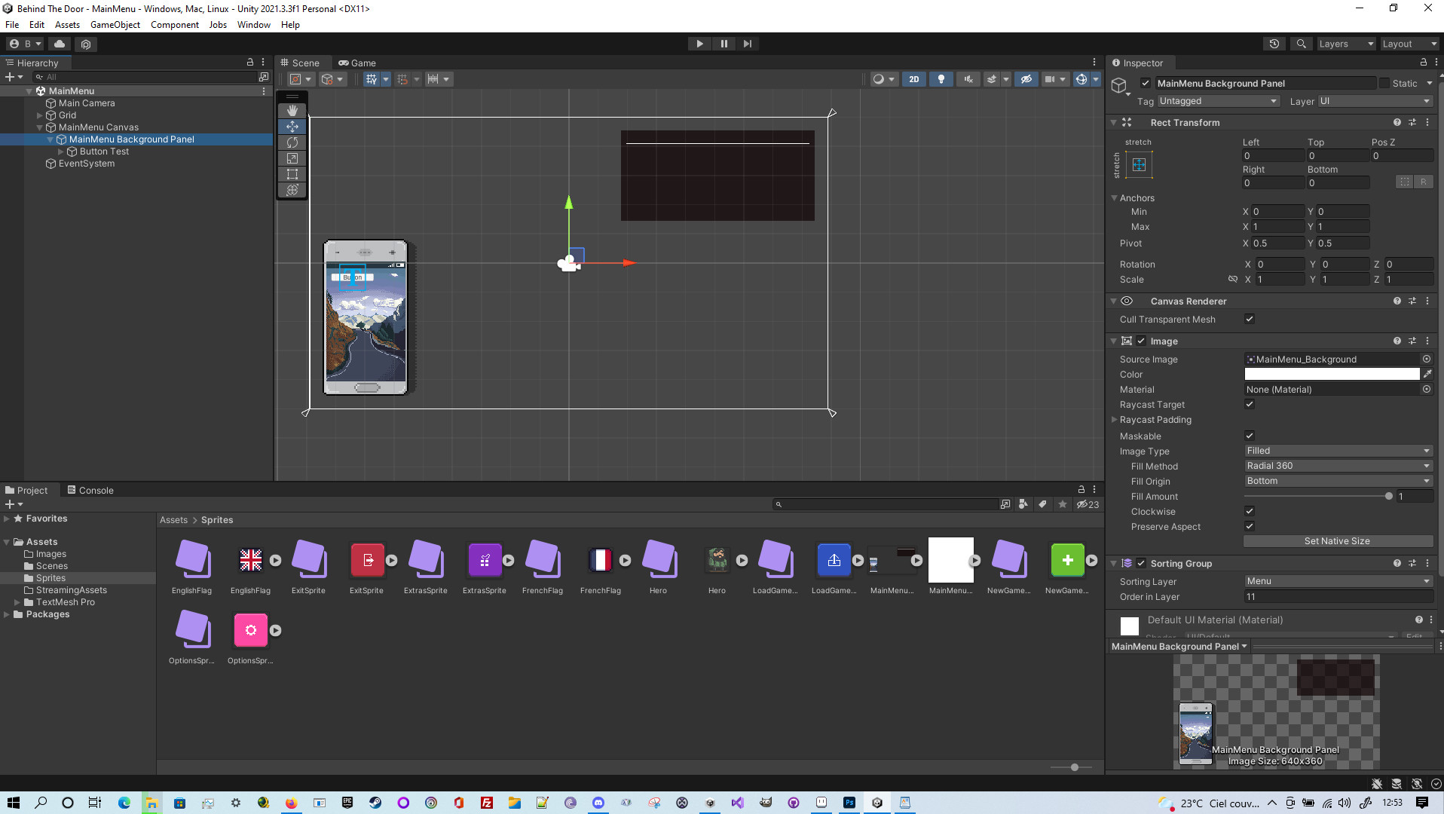Select the Scale tool in Scene
The width and height of the screenshot is (1444, 814).
292,158
